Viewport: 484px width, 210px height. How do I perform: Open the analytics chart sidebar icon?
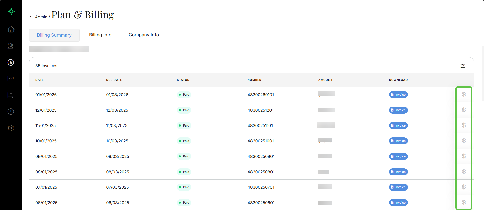11,79
